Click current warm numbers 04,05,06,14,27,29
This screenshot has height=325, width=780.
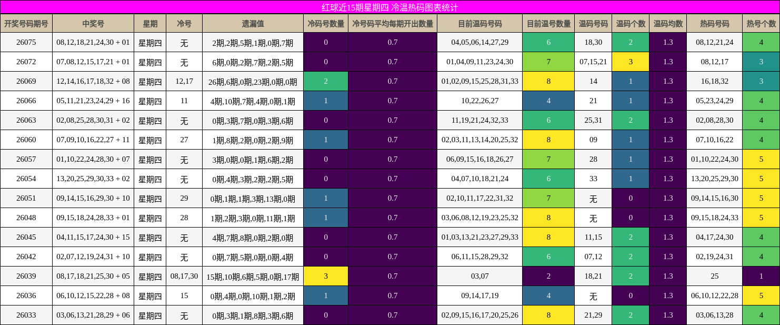point(480,42)
